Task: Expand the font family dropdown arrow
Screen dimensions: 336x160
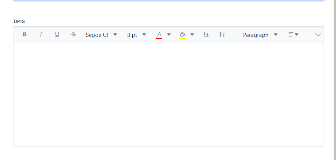Action: pos(115,35)
